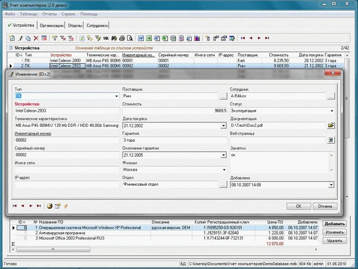
Task: Click the print preview magnifier icon
Action: pyautogui.click(x=130, y=38)
